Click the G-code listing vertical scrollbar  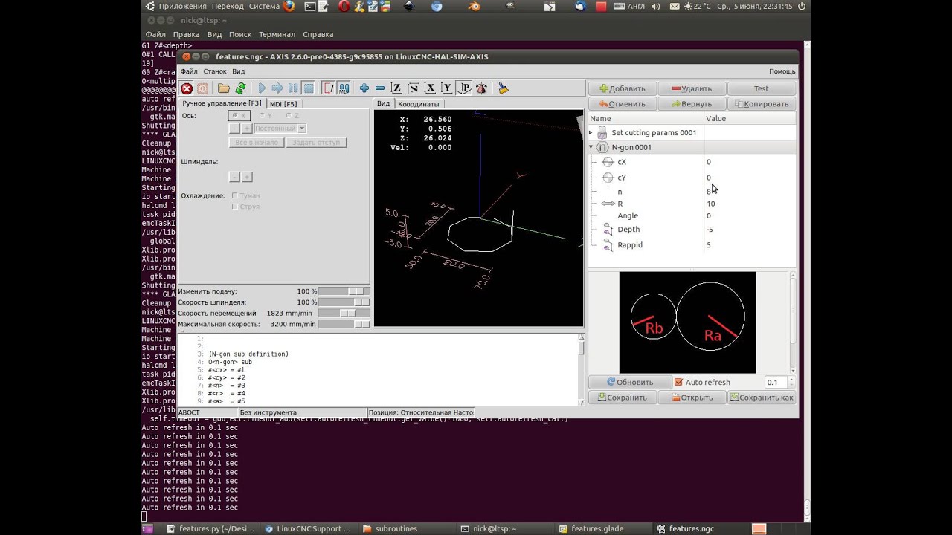(582, 369)
